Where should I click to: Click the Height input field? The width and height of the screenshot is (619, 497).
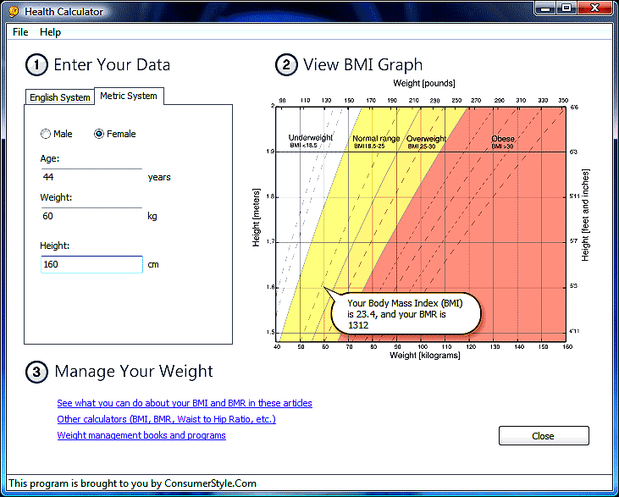point(91,264)
